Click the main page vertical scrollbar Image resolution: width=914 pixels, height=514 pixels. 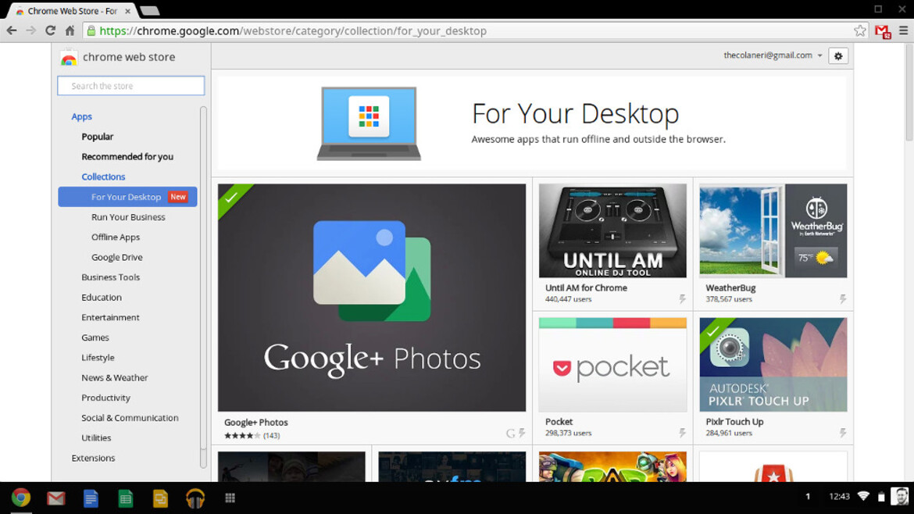909,92
